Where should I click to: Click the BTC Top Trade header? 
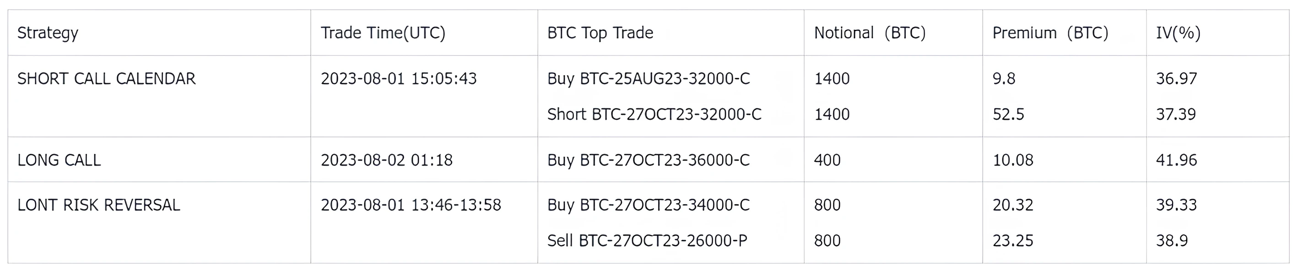600,33
